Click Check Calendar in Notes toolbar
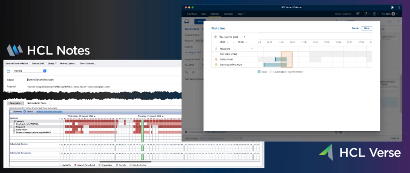 tap(87, 63)
